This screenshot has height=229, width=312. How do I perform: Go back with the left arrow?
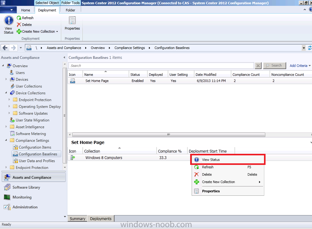tap(5, 48)
